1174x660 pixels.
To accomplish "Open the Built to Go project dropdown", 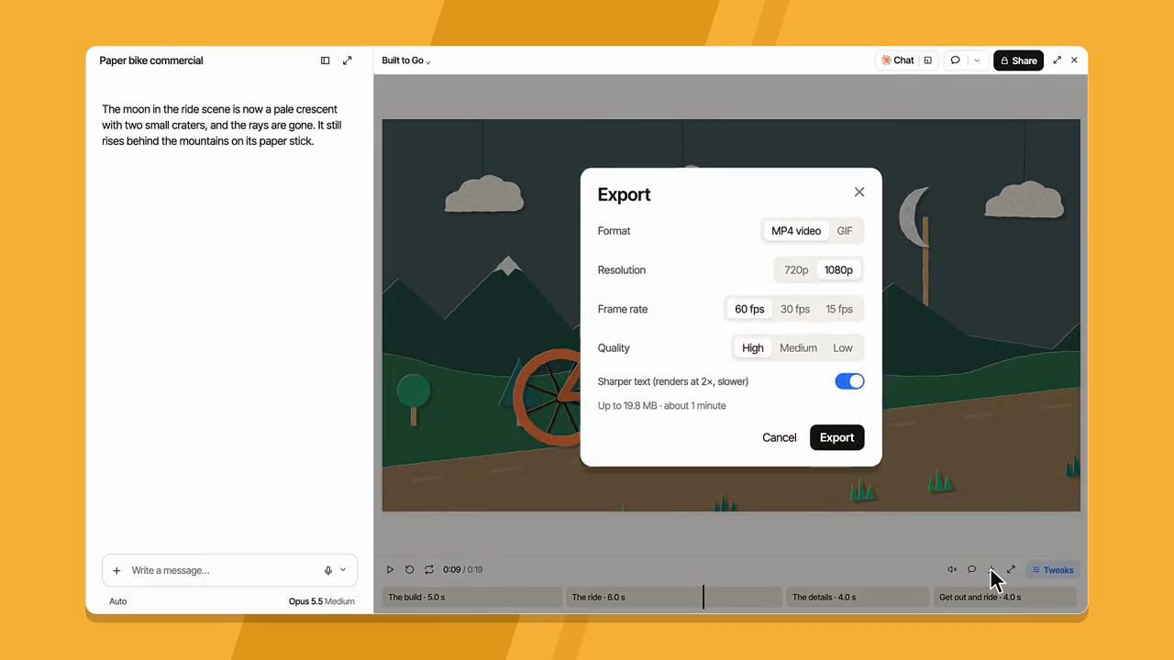I will [406, 60].
